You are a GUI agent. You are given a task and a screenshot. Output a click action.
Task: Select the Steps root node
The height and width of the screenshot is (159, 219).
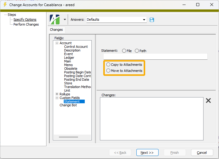(12, 15)
